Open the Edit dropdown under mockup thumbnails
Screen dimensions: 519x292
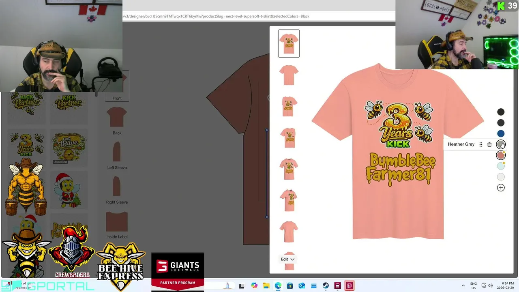pos(287,259)
